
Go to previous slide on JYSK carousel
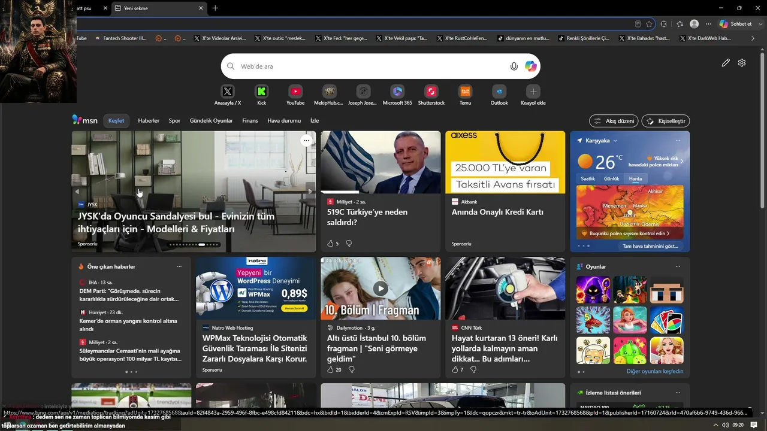(77, 192)
